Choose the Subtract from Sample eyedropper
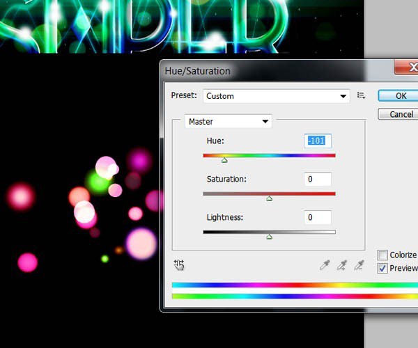 coord(359,264)
